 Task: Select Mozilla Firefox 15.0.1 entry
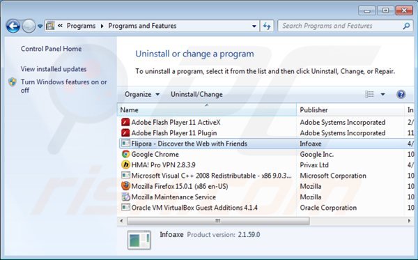180,186
